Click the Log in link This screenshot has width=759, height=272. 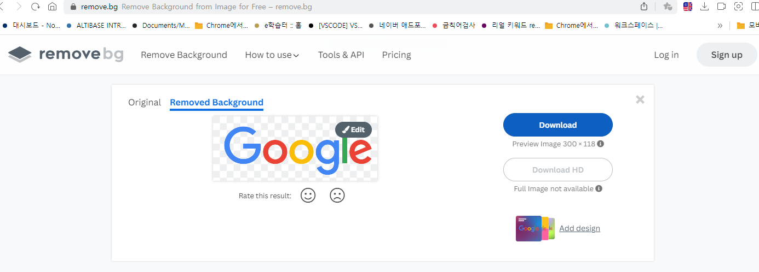point(666,55)
